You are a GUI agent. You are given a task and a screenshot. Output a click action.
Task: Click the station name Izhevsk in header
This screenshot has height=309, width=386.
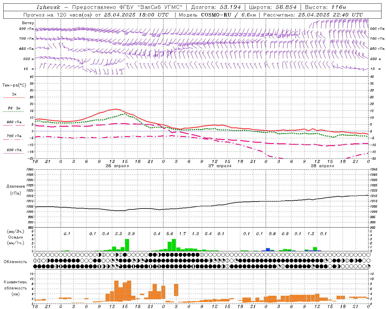49,7
